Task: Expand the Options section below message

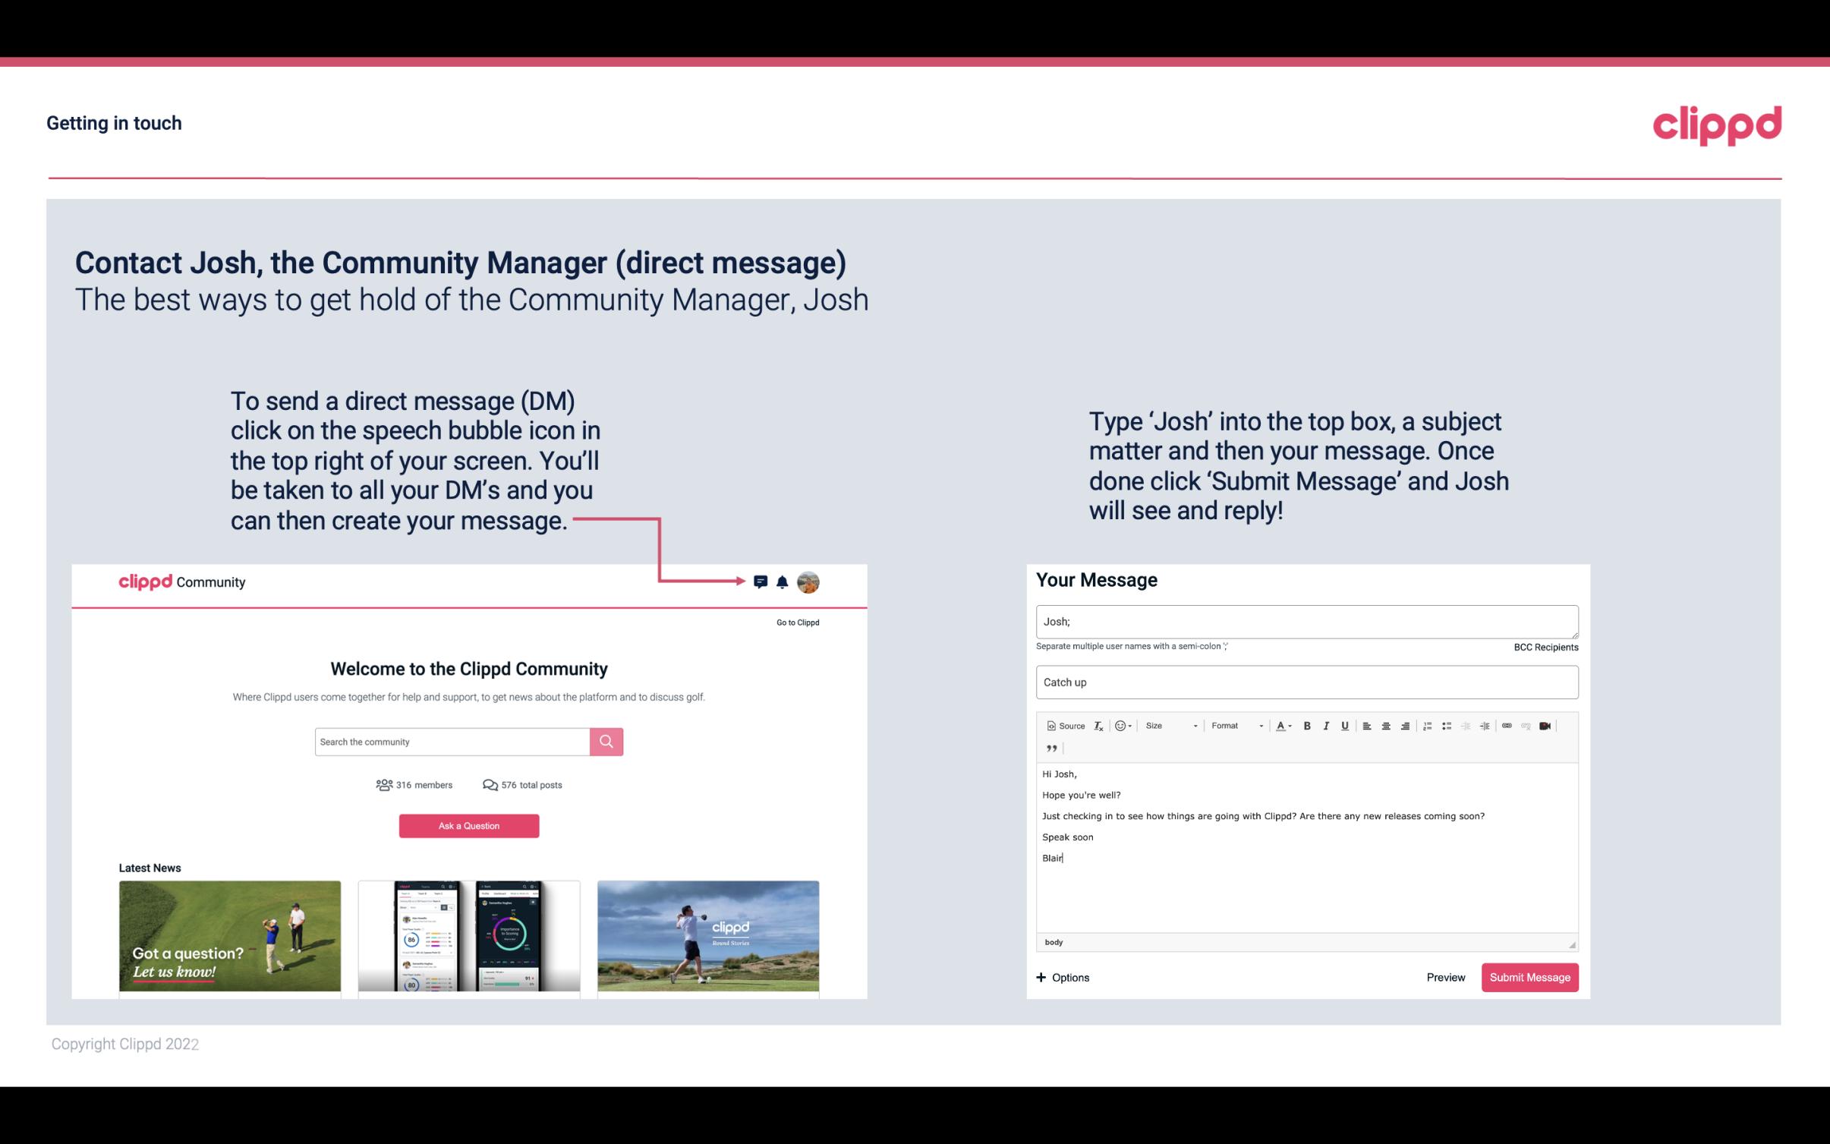Action: point(1063,978)
